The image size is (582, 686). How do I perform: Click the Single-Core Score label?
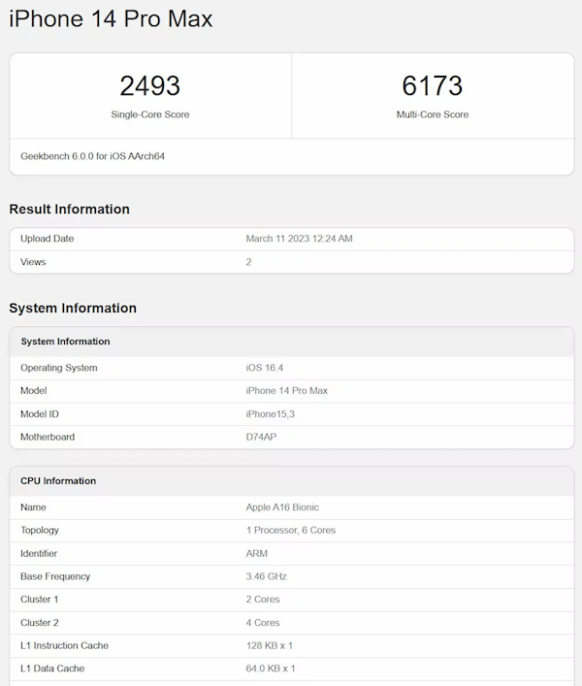click(x=150, y=114)
